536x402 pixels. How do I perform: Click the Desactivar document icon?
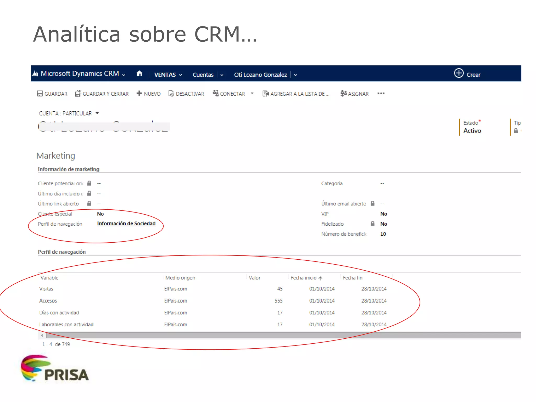(171, 93)
